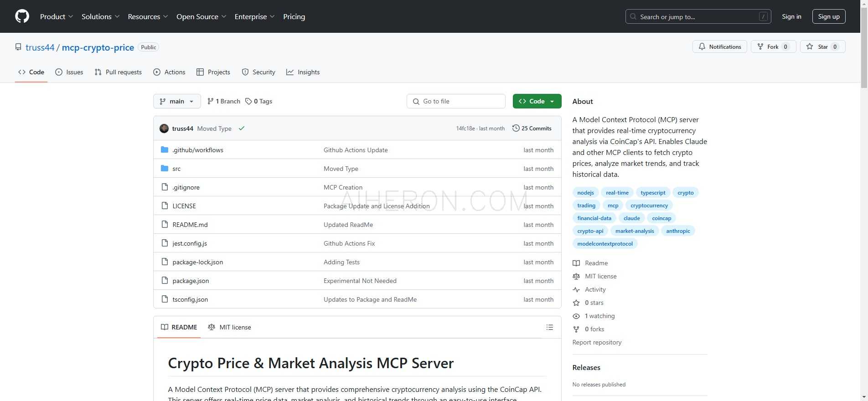Open the package.json file
This screenshot has height=401, width=868.
191,281
